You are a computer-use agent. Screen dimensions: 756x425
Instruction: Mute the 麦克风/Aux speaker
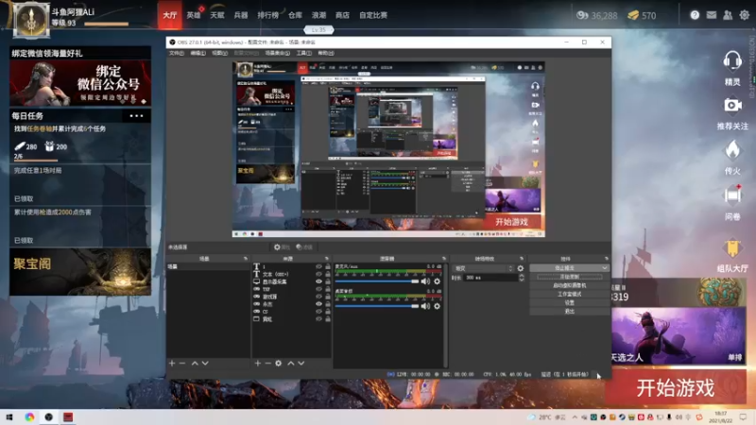click(x=425, y=281)
